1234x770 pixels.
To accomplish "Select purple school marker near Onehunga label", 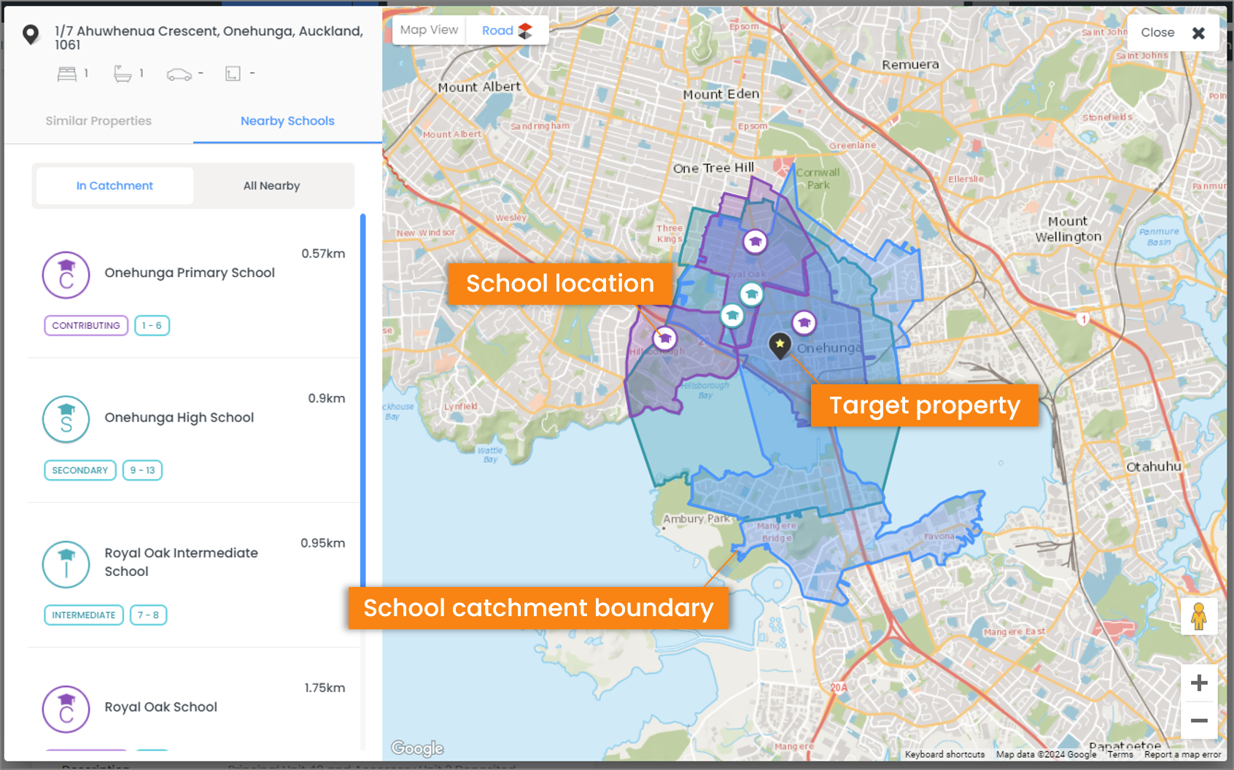I will [x=804, y=322].
